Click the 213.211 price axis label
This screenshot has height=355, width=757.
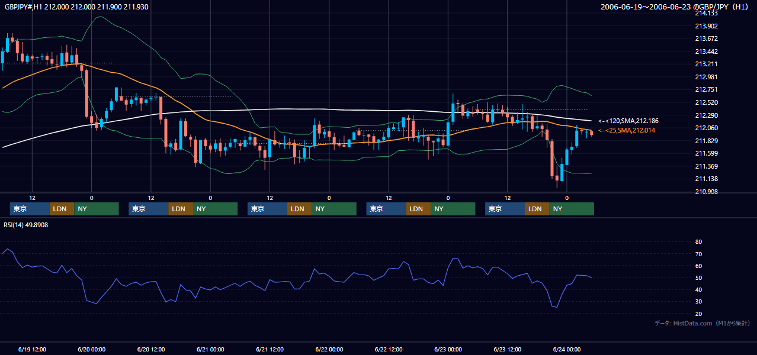coord(706,64)
